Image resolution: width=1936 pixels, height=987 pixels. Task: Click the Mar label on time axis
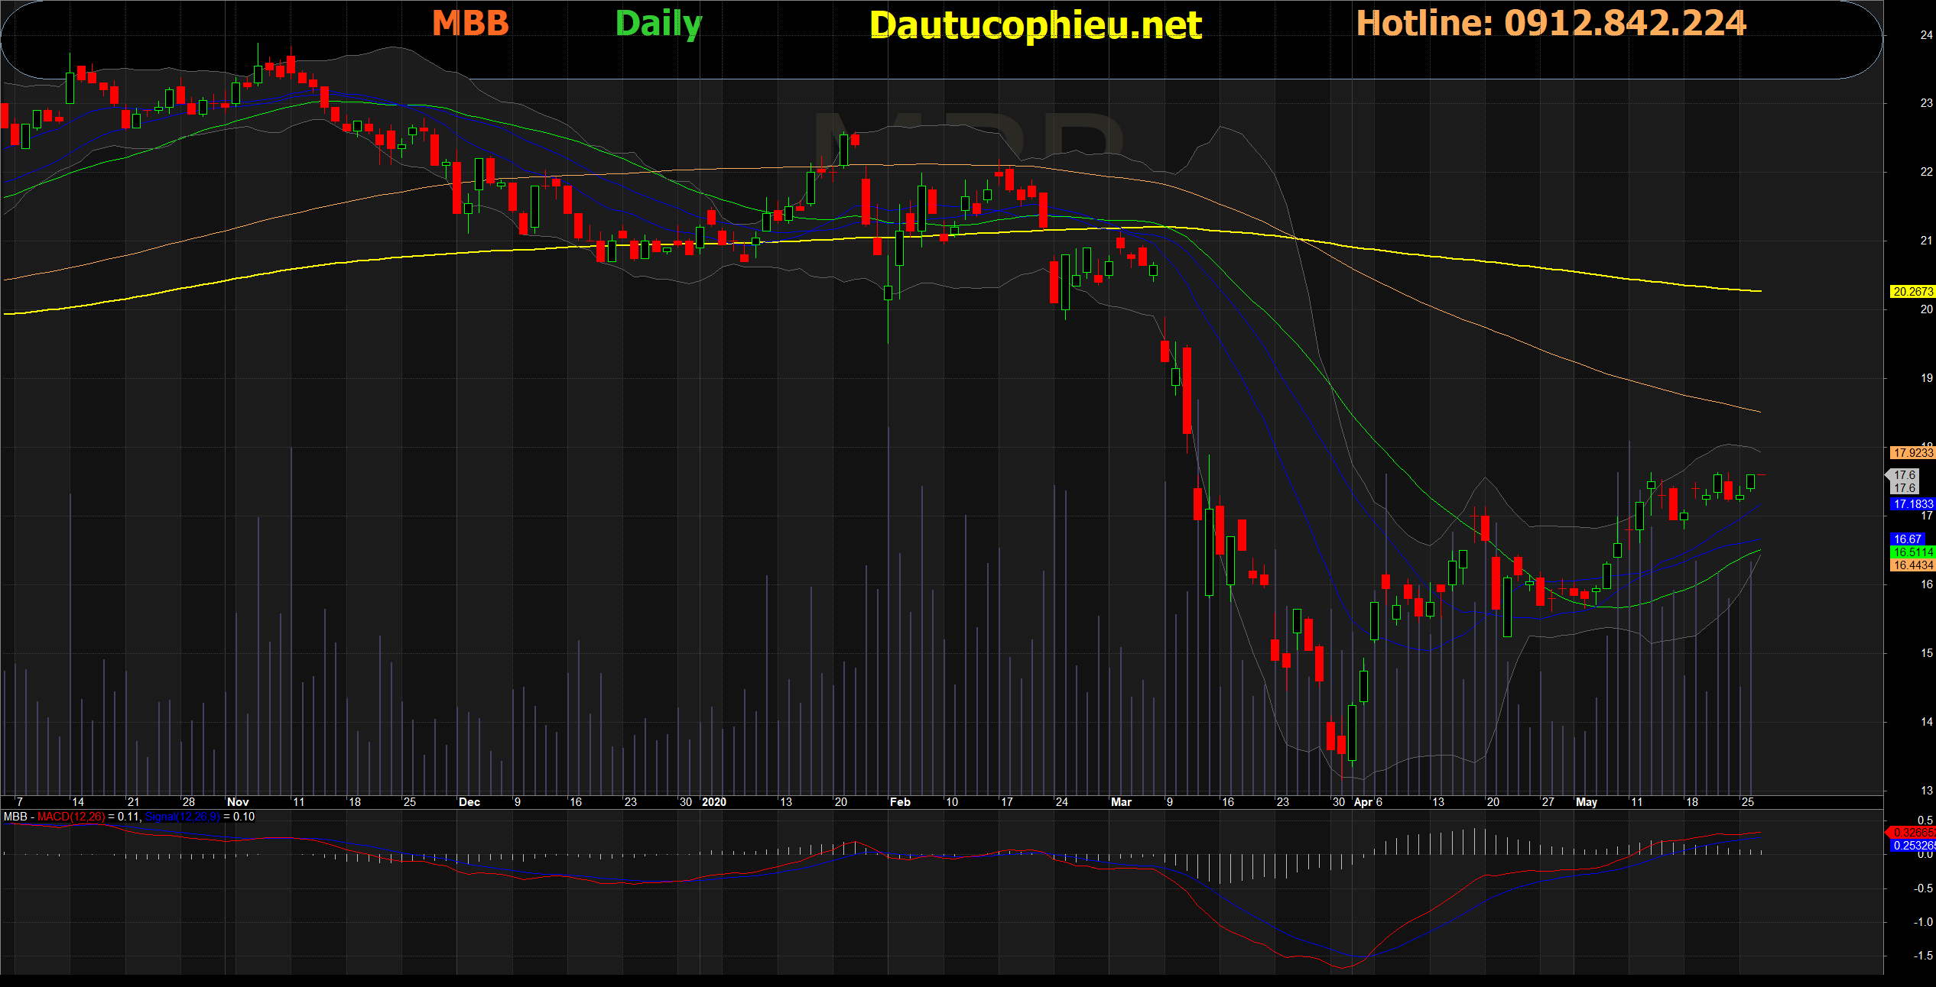(x=1121, y=802)
